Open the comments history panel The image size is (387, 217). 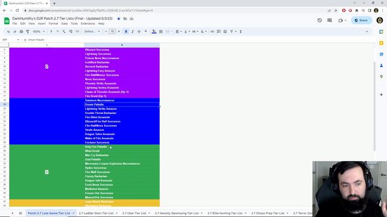[330, 20]
